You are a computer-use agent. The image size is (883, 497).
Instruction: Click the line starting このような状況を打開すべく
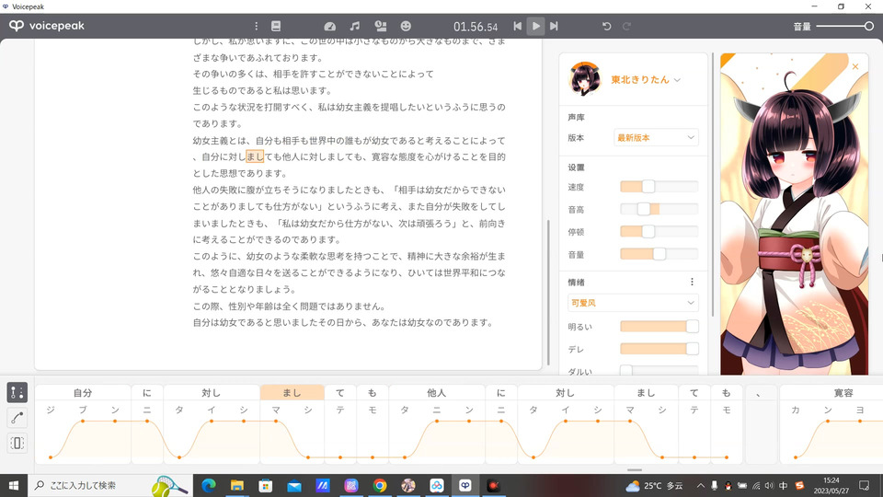350,107
